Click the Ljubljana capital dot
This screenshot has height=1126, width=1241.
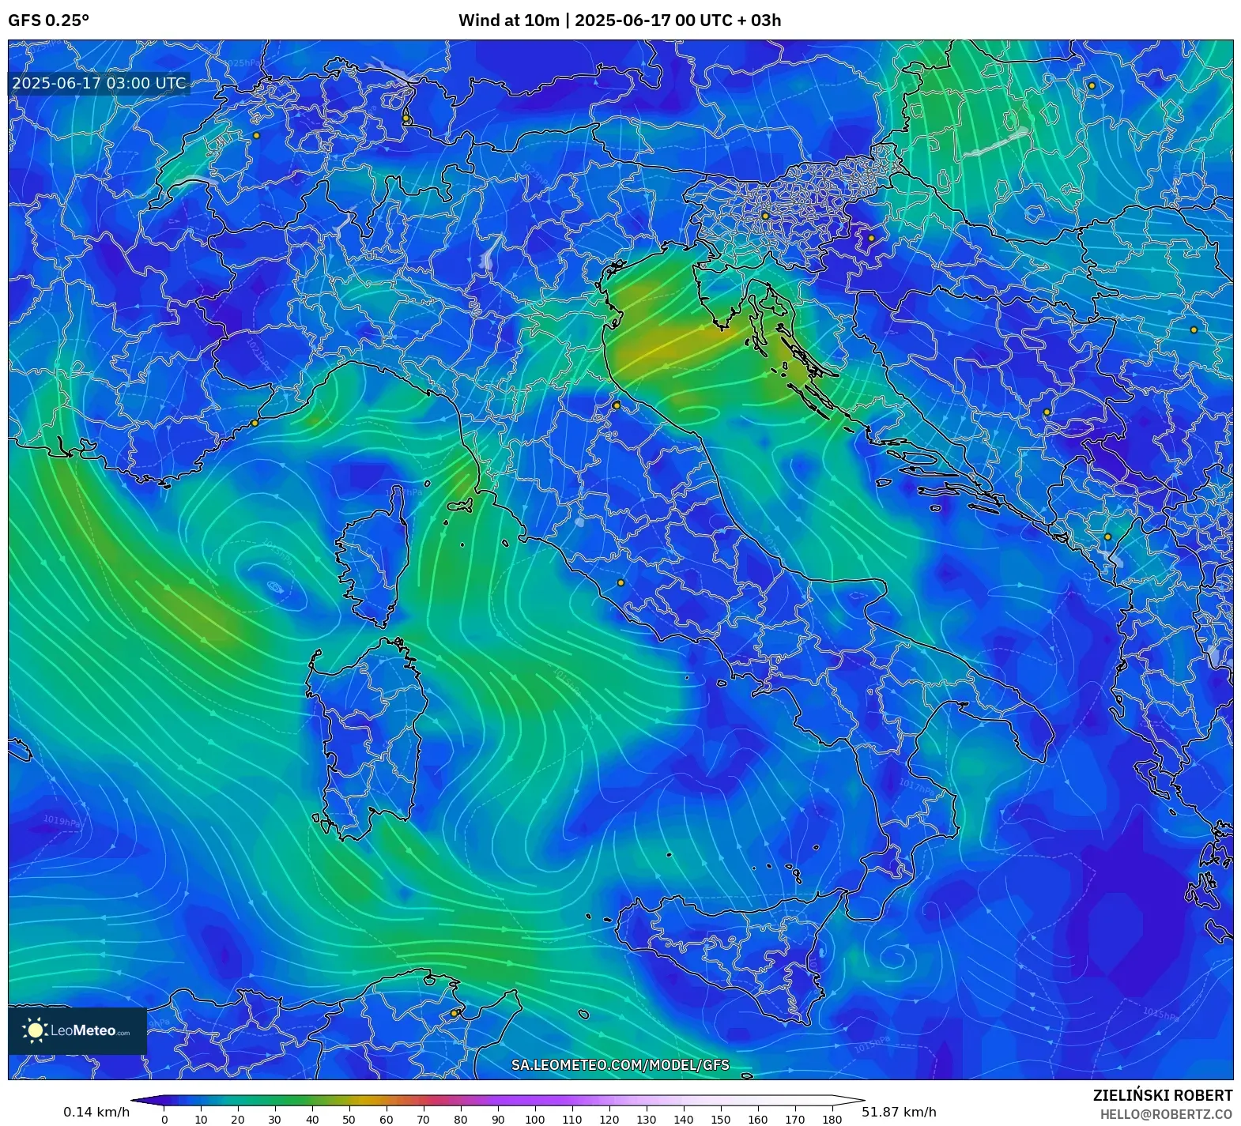(x=765, y=216)
